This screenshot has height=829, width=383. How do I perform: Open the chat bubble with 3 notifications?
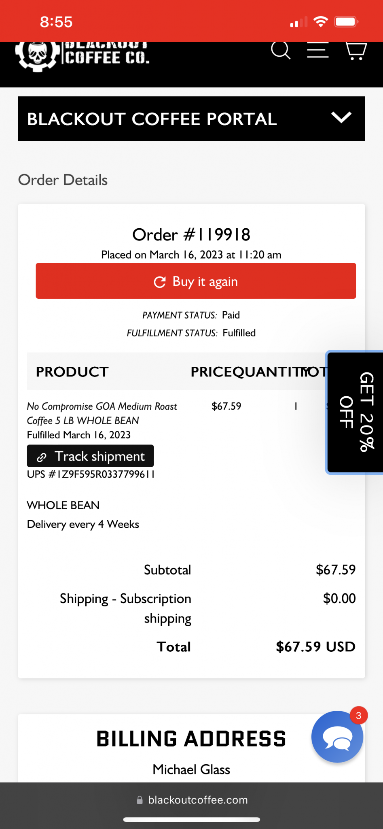[x=337, y=736]
